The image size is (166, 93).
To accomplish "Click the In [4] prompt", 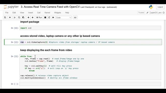I will tap(15, 28).
